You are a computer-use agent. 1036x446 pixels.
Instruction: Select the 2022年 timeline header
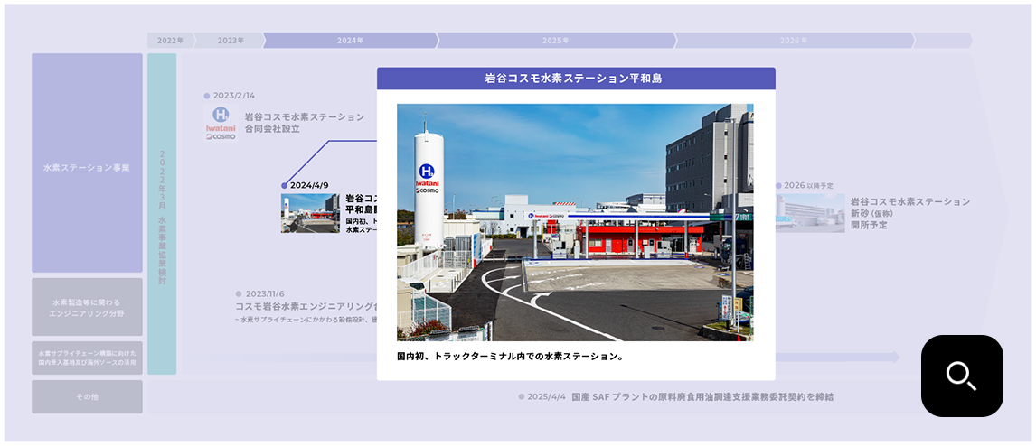171,41
